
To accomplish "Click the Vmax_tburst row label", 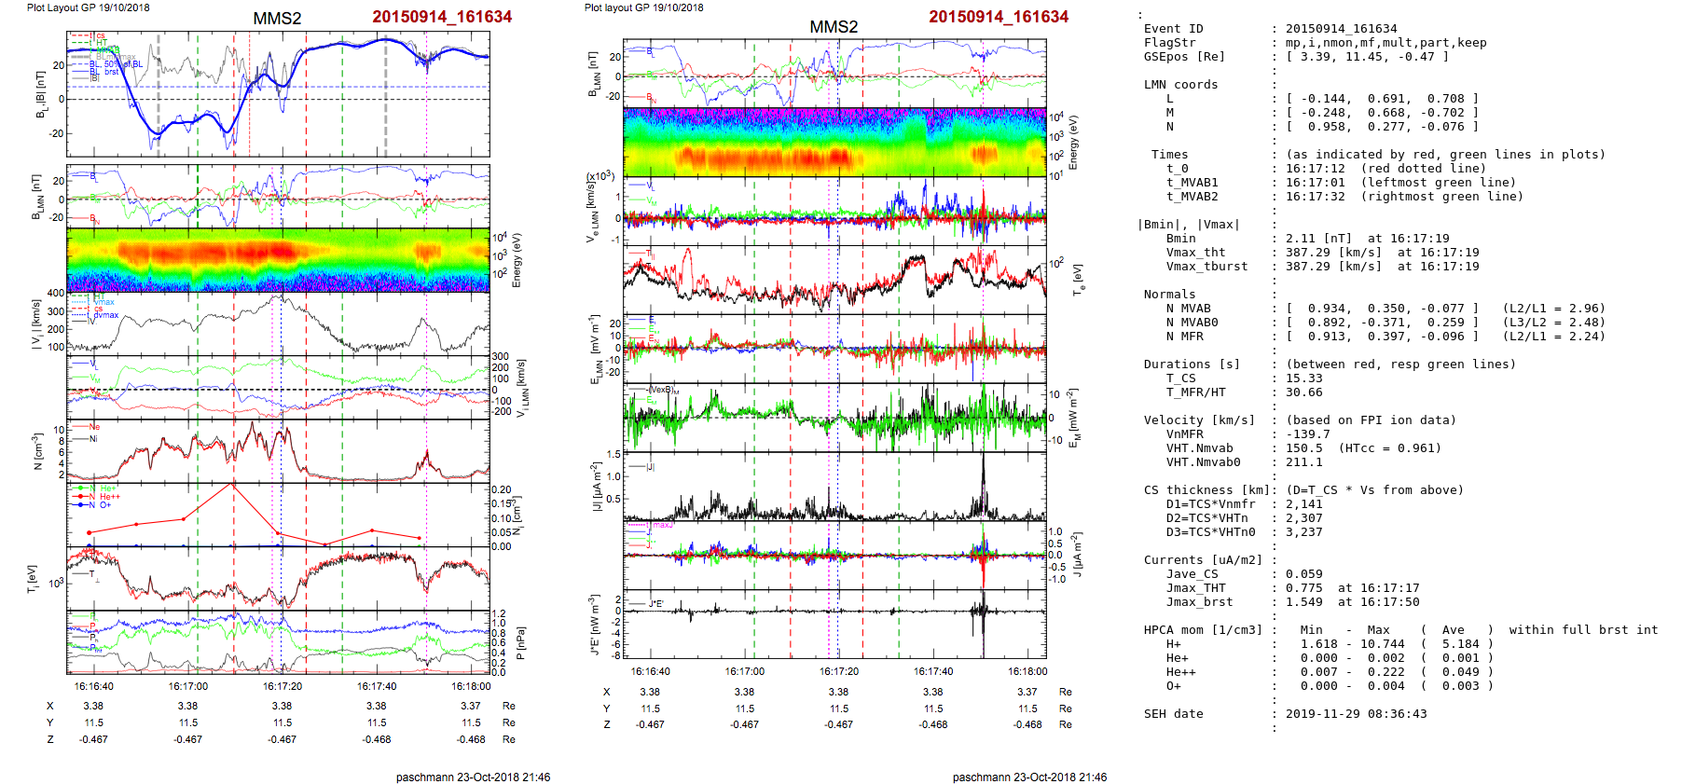I will (1207, 267).
